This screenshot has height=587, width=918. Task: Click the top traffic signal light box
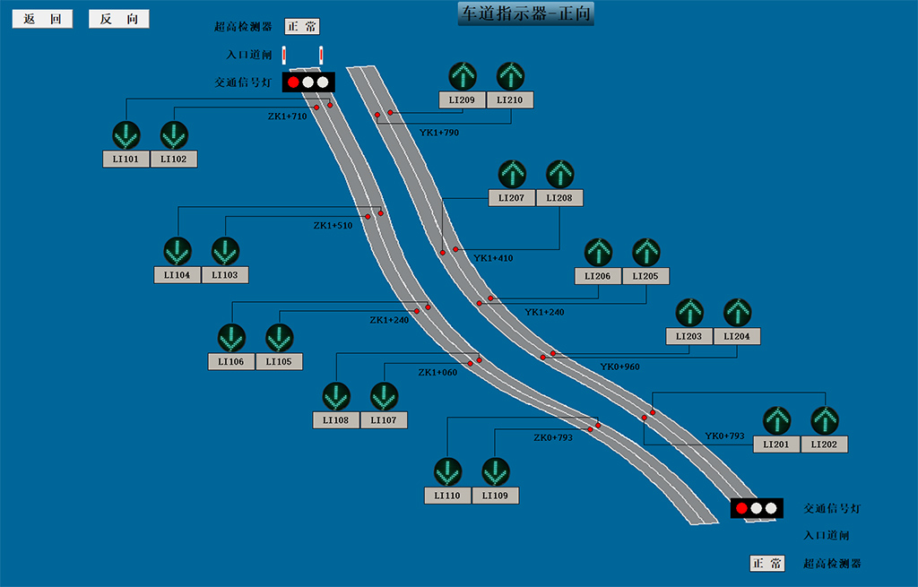308,82
